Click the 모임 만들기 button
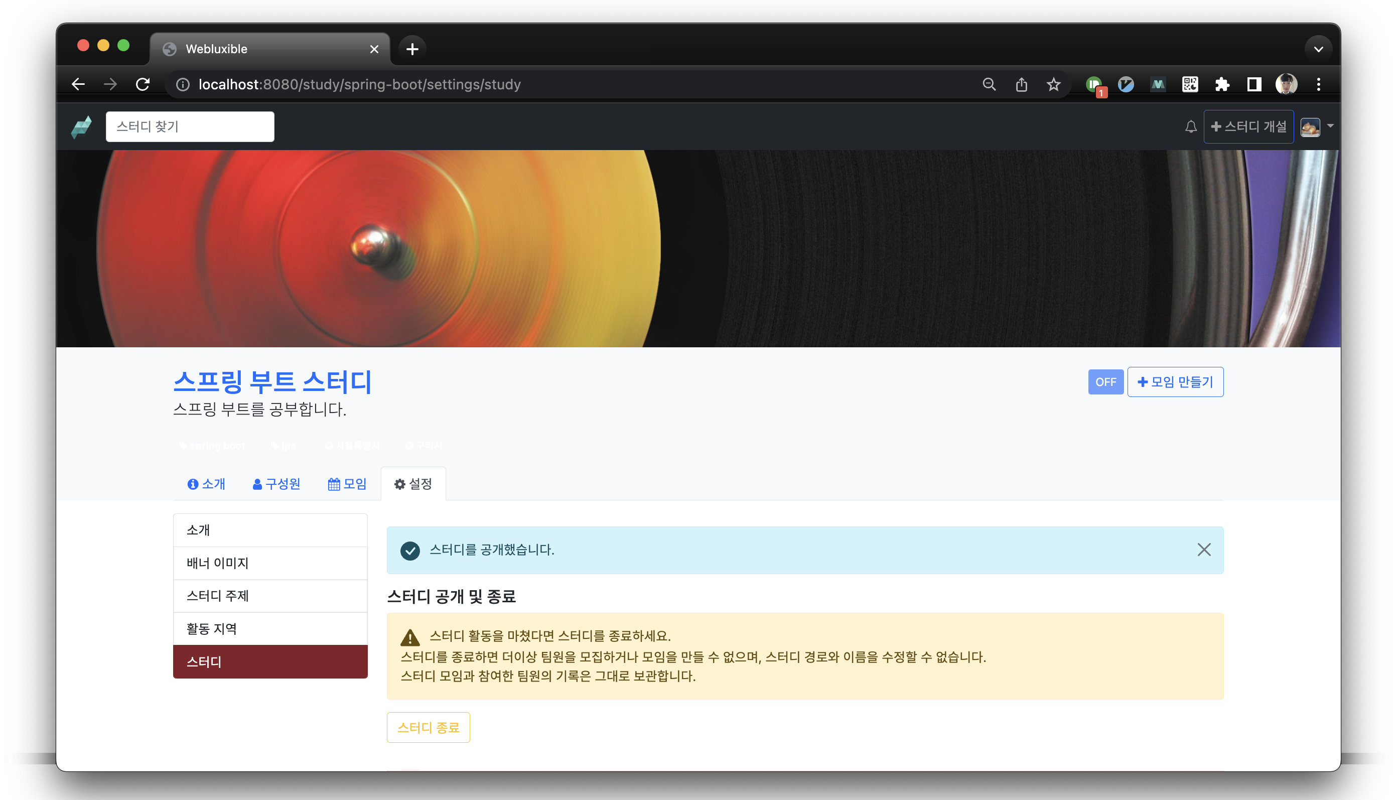This screenshot has width=1397, height=800. (x=1175, y=382)
